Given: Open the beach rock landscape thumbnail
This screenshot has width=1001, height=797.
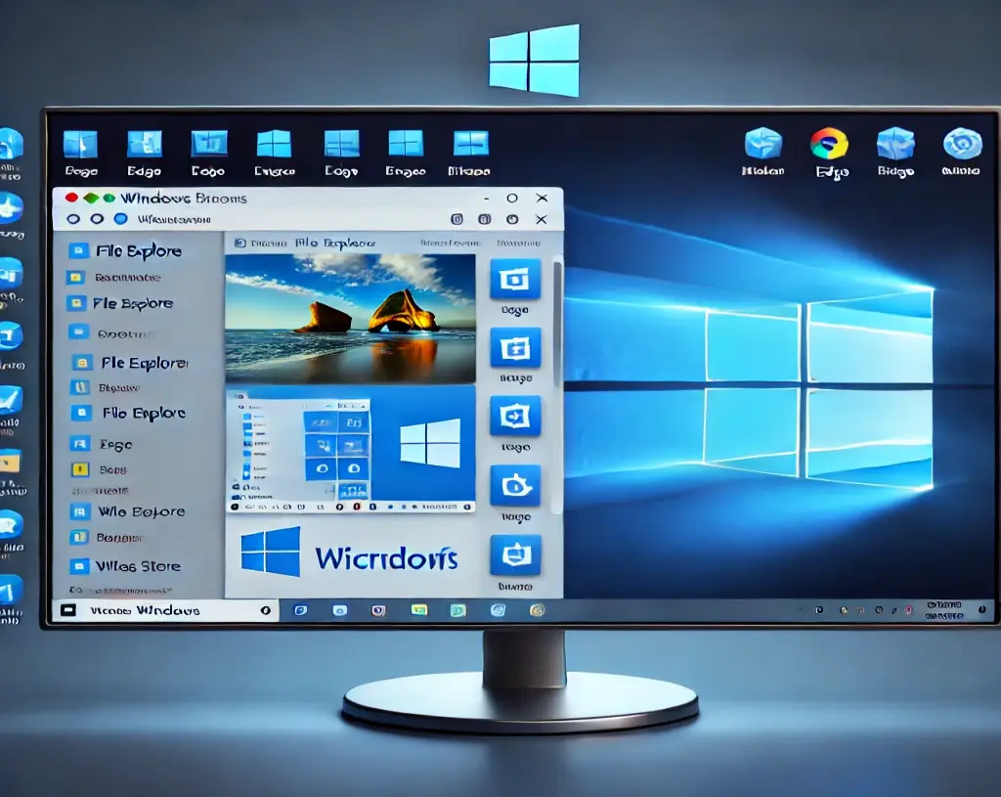Looking at the screenshot, I should (x=350, y=318).
